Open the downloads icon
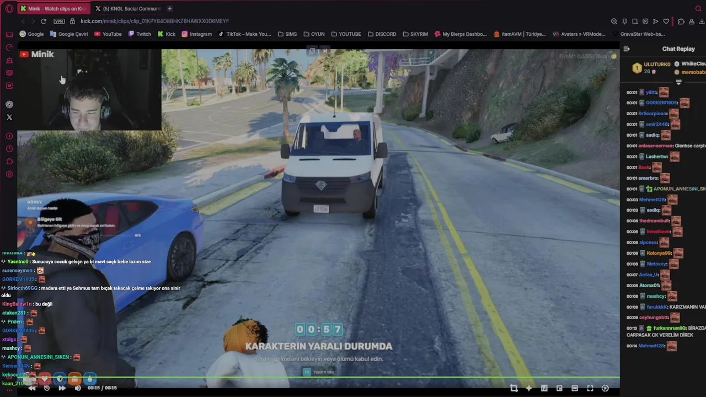 click(702, 22)
